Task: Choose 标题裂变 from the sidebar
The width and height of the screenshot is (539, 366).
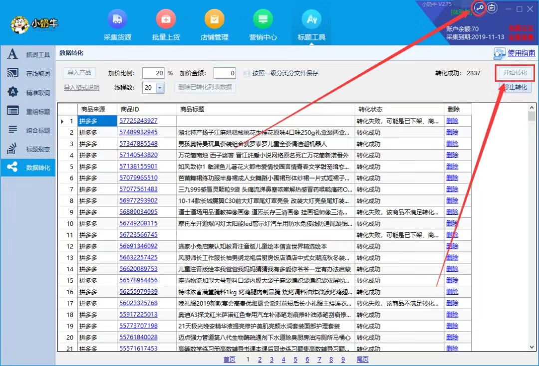Action: pos(28,149)
